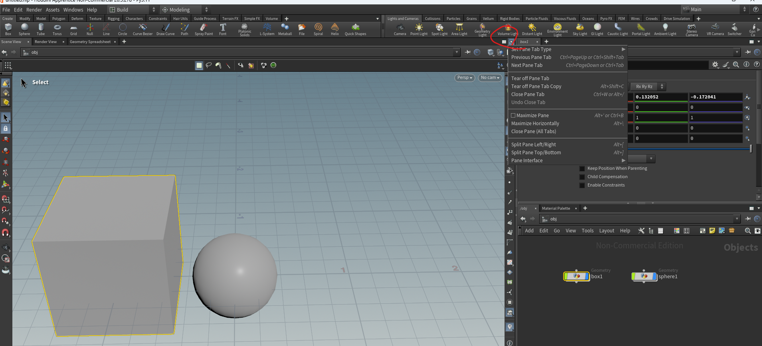This screenshot has width=762, height=346.
Task: Add a VR Camera
Action: (715, 29)
